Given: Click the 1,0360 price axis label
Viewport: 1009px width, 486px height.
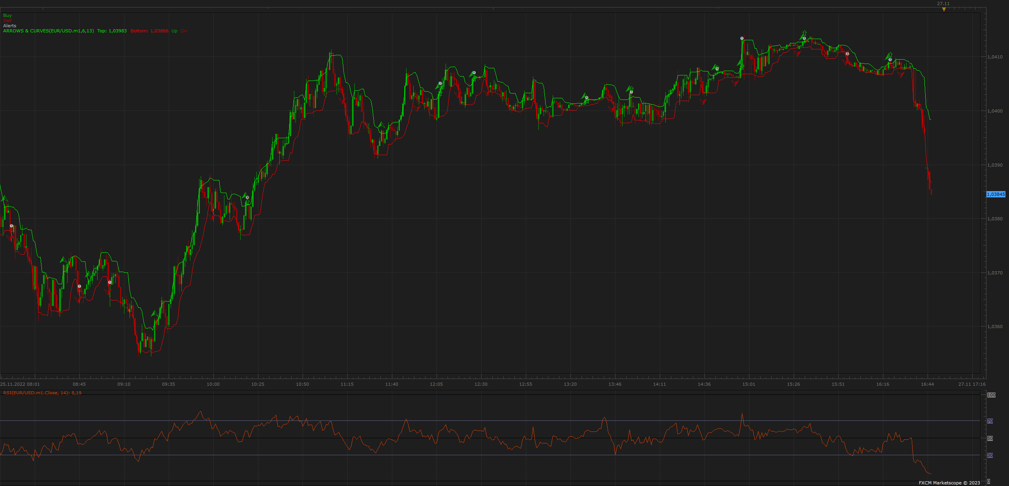Looking at the screenshot, I should click(995, 327).
